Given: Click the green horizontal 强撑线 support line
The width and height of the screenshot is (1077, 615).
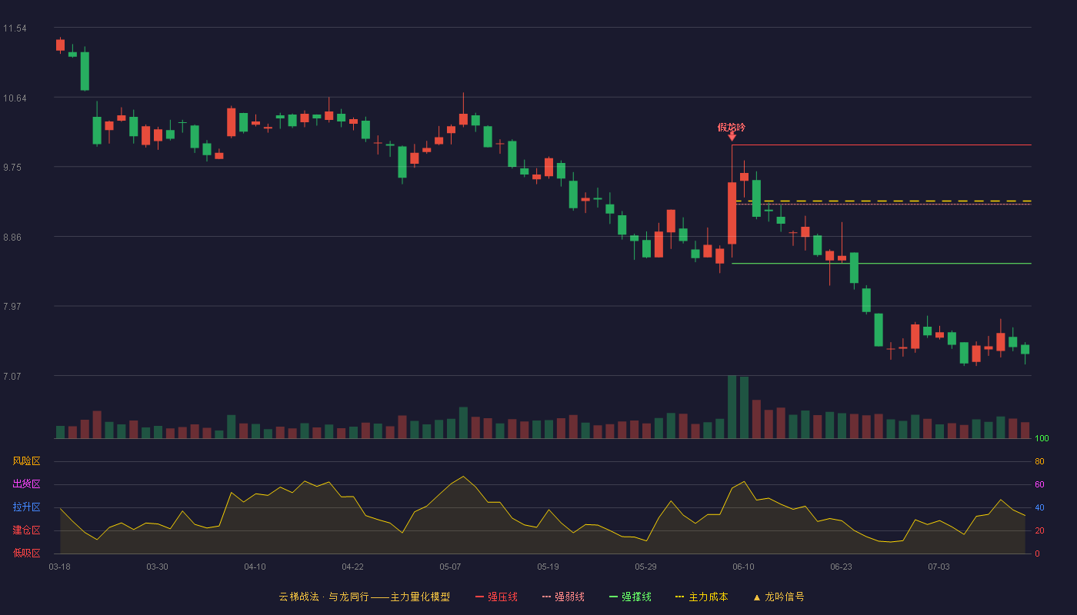Looking at the screenshot, I should coord(882,263).
